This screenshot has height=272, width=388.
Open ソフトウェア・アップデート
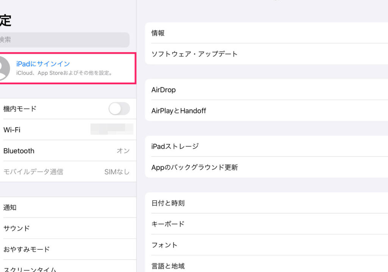click(x=265, y=54)
